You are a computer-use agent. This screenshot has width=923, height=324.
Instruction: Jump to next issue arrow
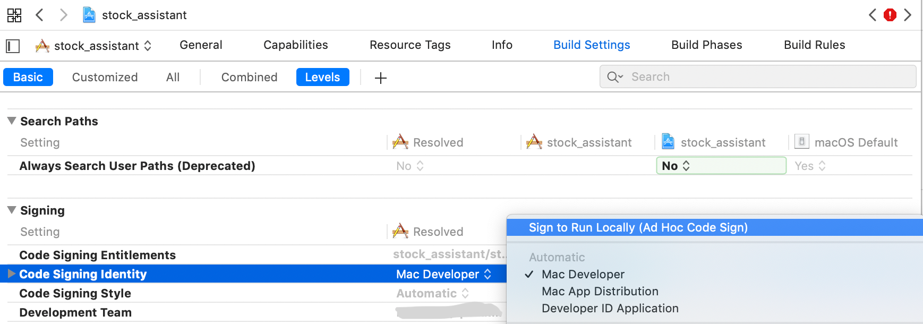(908, 15)
